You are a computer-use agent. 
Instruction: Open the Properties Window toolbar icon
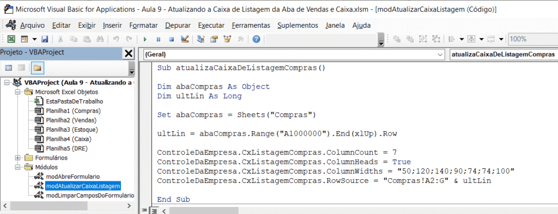click(x=214, y=39)
